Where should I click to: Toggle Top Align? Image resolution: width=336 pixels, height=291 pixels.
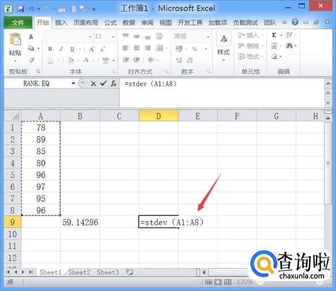126,35
